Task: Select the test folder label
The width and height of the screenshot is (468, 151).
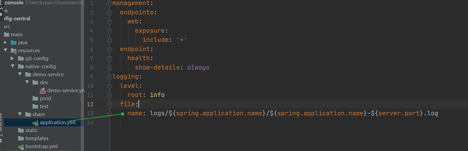Action: (x=44, y=107)
